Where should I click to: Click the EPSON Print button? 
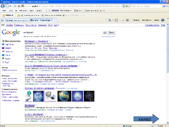point(78,11)
